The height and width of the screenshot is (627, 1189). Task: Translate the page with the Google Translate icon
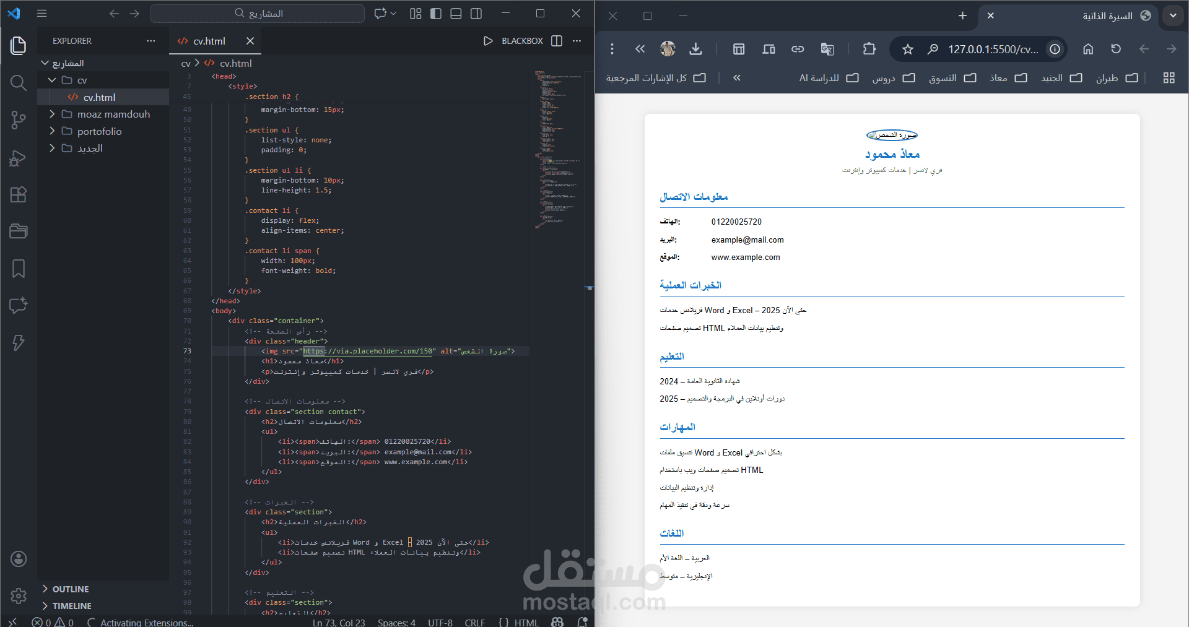(827, 49)
